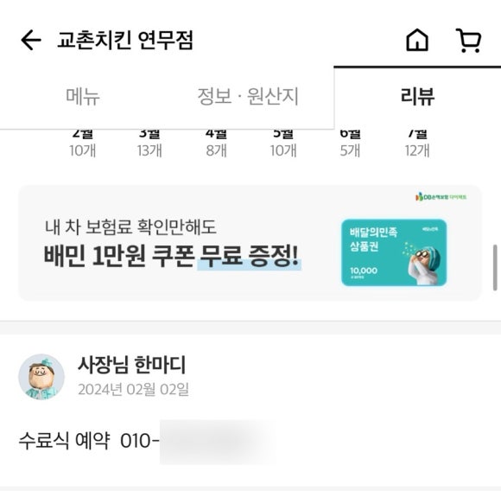Tap the owner's avatar next to 사장님 한마디

click(41, 377)
